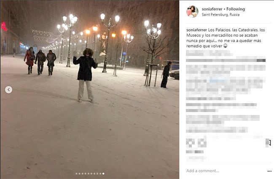Go to the previous photo with left arrow
The image size is (274, 179).
tap(8, 90)
